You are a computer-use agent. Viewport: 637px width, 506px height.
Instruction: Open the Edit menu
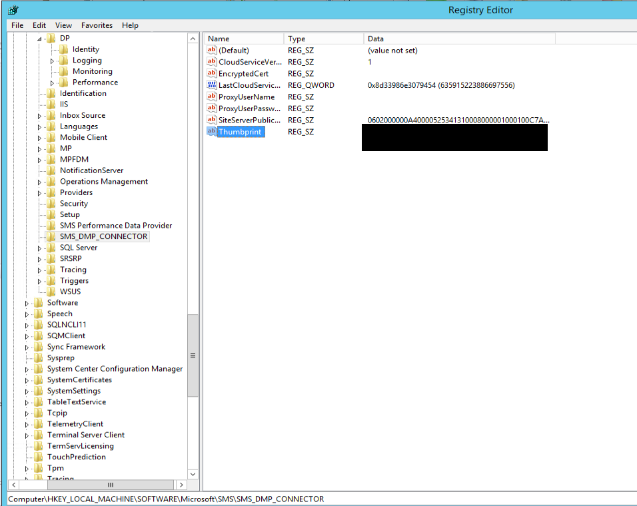tap(39, 25)
